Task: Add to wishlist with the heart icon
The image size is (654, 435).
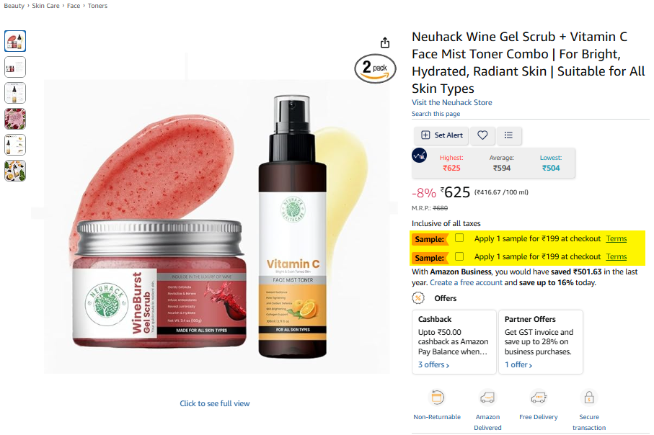Action: coord(482,135)
